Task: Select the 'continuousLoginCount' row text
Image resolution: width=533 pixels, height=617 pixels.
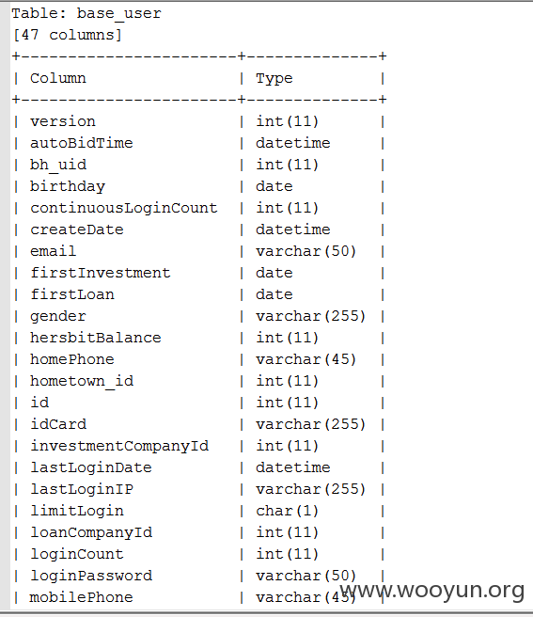Action: pos(124,208)
